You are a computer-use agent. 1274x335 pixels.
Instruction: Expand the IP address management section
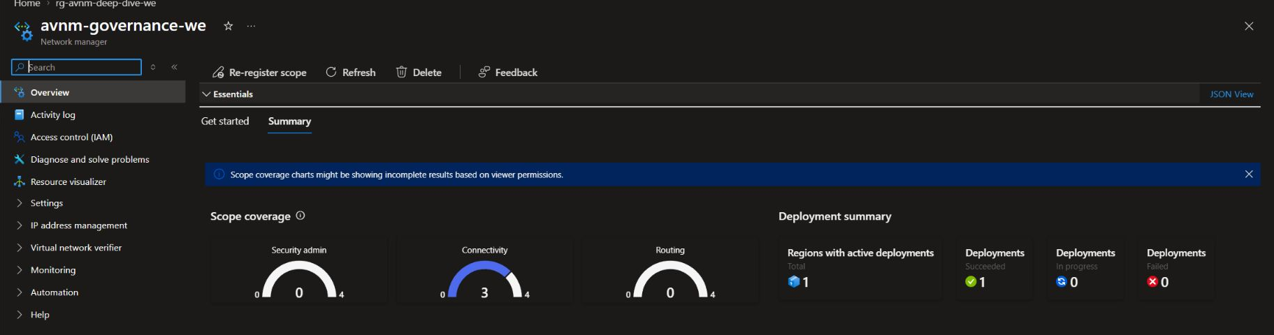click(x=20, y=225)
